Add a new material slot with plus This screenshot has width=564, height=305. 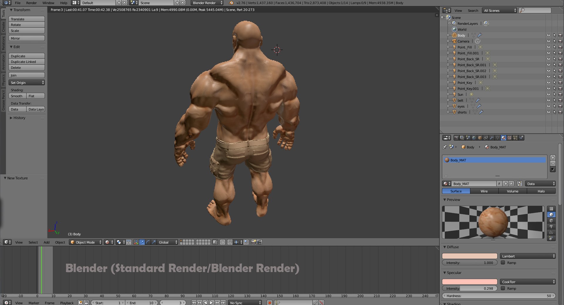tap(553, 157)
